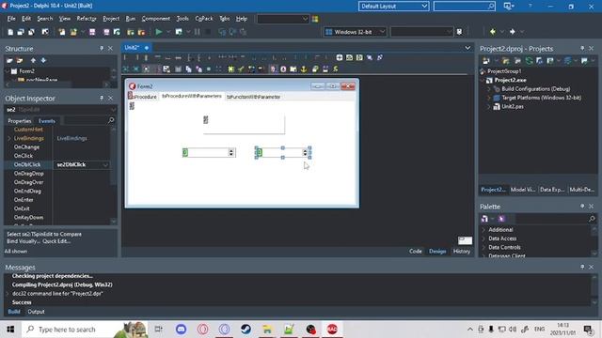Expand the Target Platforms node
The image size is (602, 338).
tap(489, 98)
